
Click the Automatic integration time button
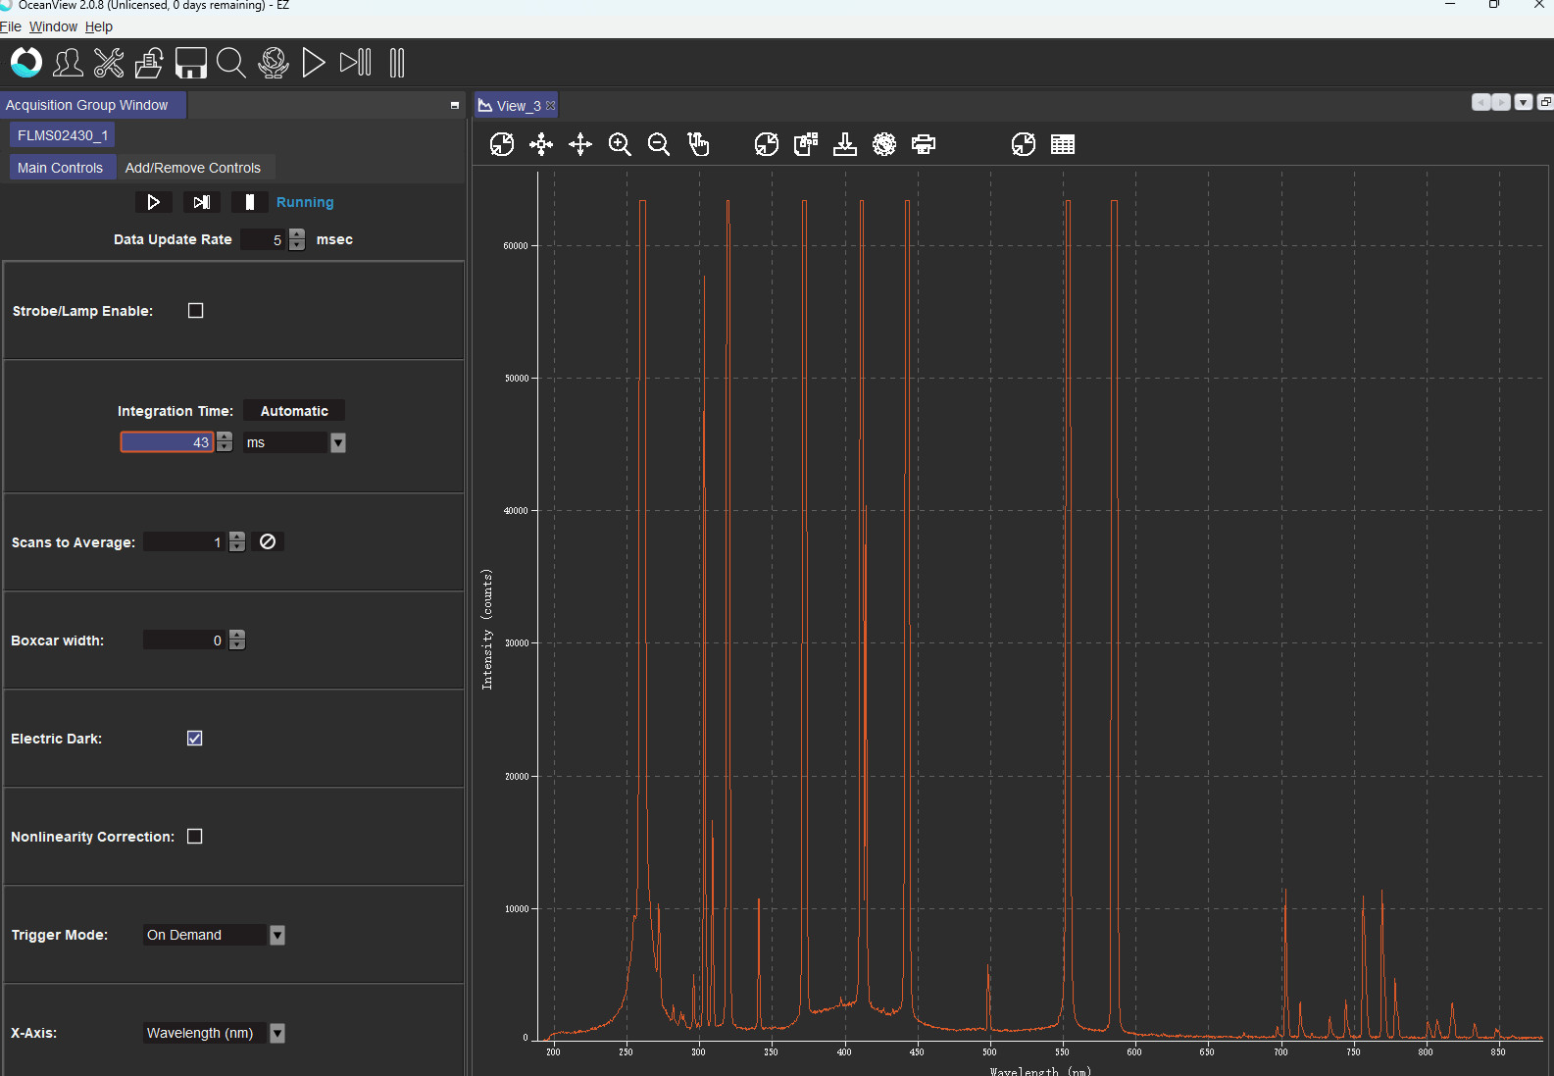click(294, 411)
